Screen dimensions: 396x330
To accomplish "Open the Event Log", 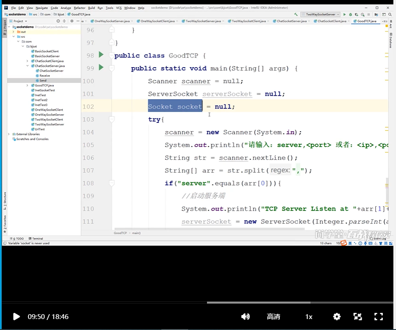I will click(x=378, y=239).
